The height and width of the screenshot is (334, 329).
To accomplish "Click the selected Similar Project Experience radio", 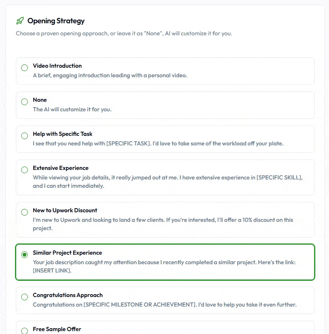I will [25, 255].
